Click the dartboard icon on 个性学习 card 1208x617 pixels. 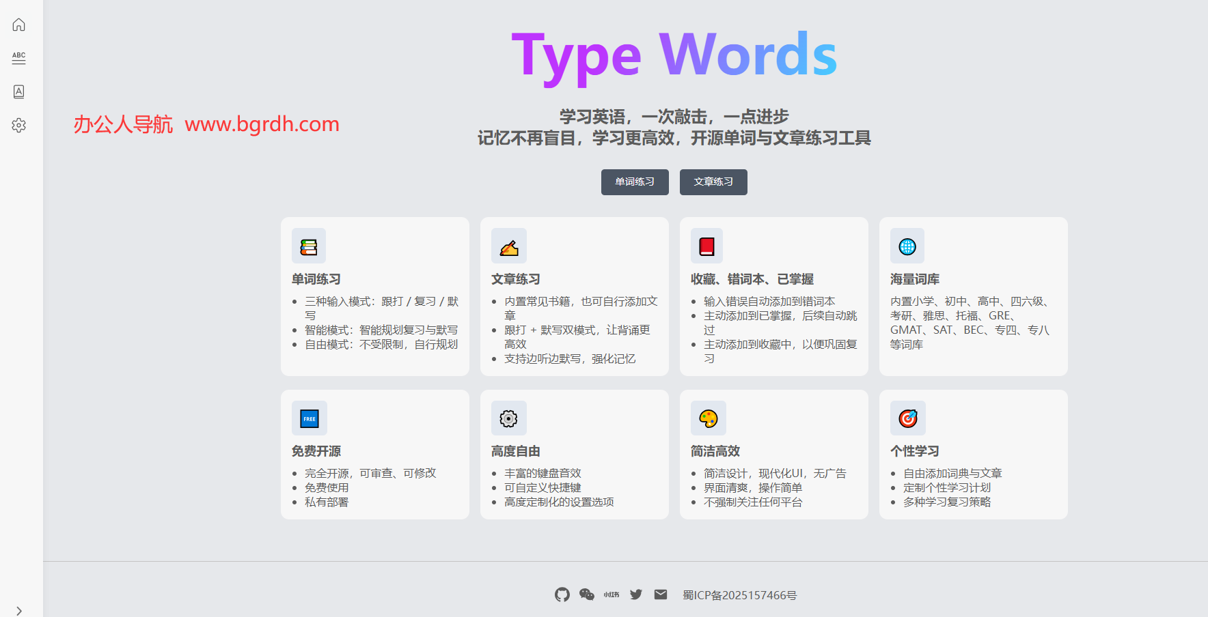[908, 418]
